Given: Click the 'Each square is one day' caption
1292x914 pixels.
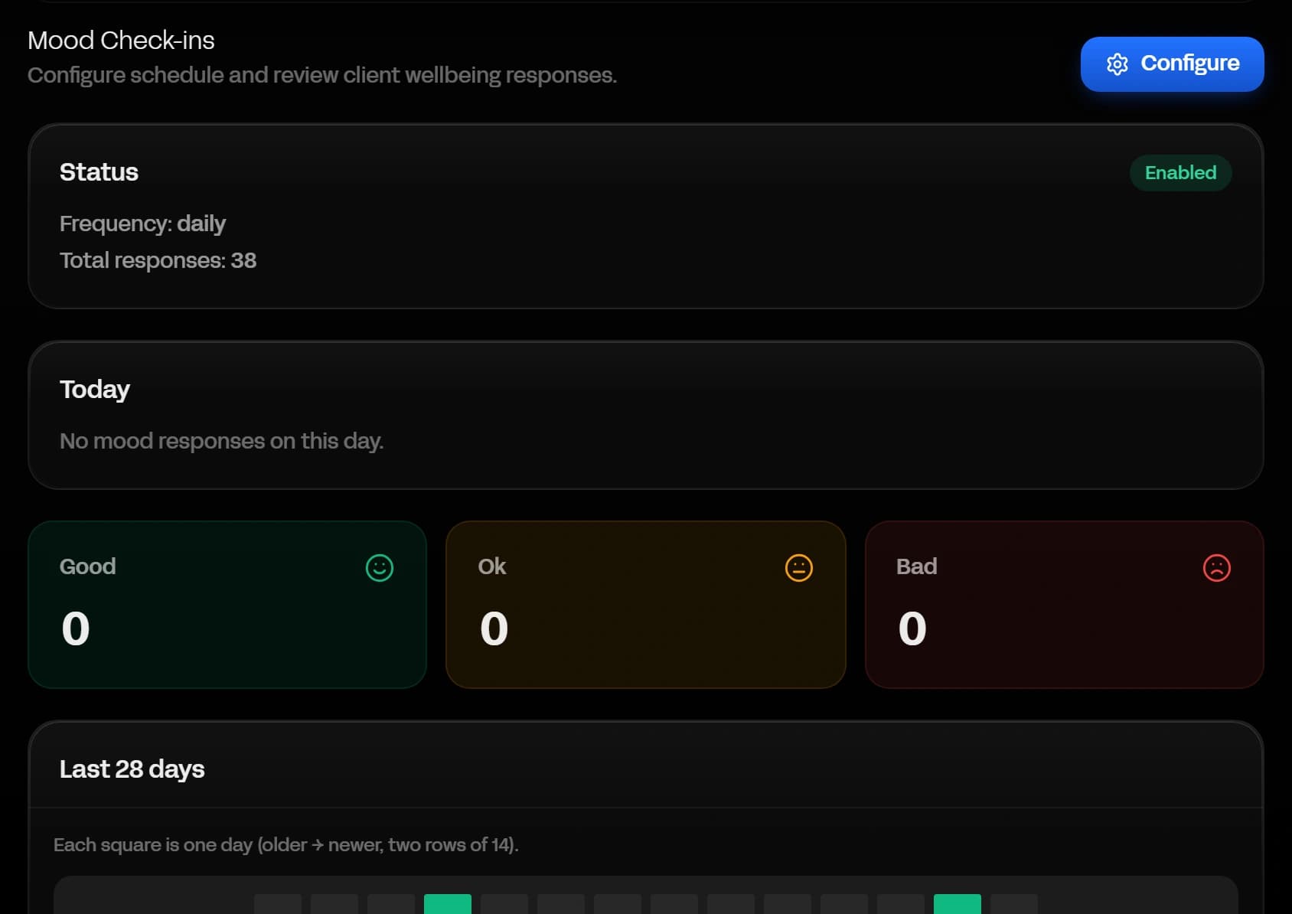Looking at the screenshot, I should pyautogui.click(x=285, y=844).
